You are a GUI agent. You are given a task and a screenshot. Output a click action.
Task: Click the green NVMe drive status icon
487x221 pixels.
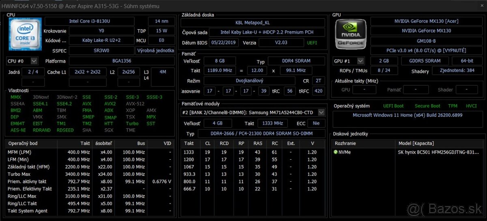pos(336,152)
